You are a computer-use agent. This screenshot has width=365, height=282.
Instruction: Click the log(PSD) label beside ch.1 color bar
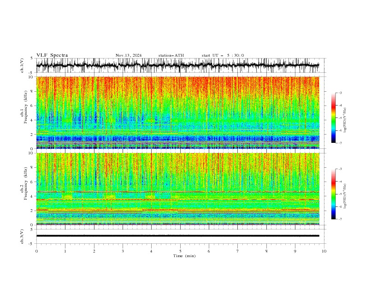coord(345,120)
